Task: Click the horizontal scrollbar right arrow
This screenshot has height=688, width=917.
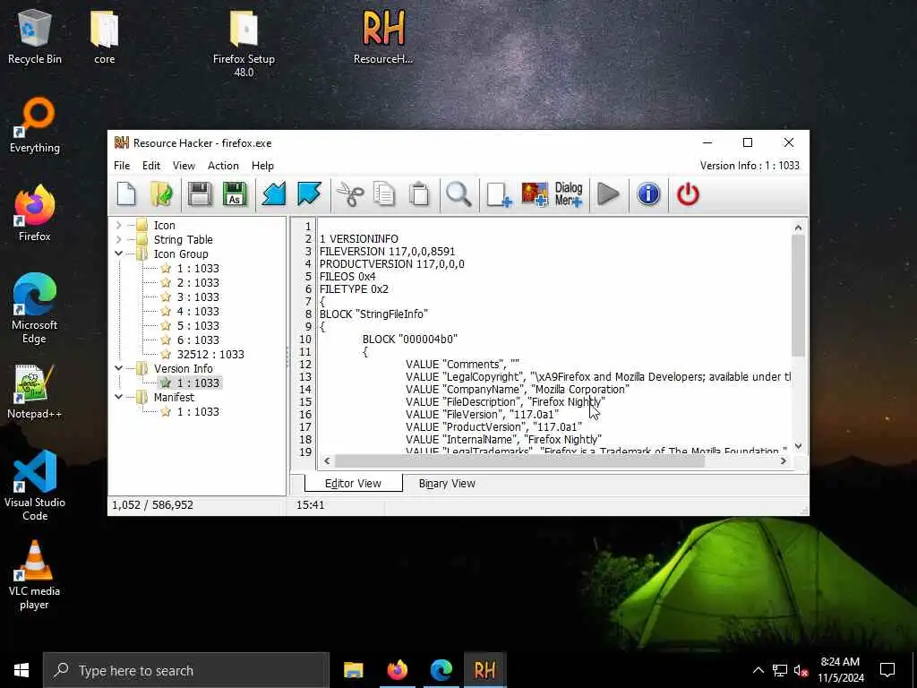Action: point(784,461)
